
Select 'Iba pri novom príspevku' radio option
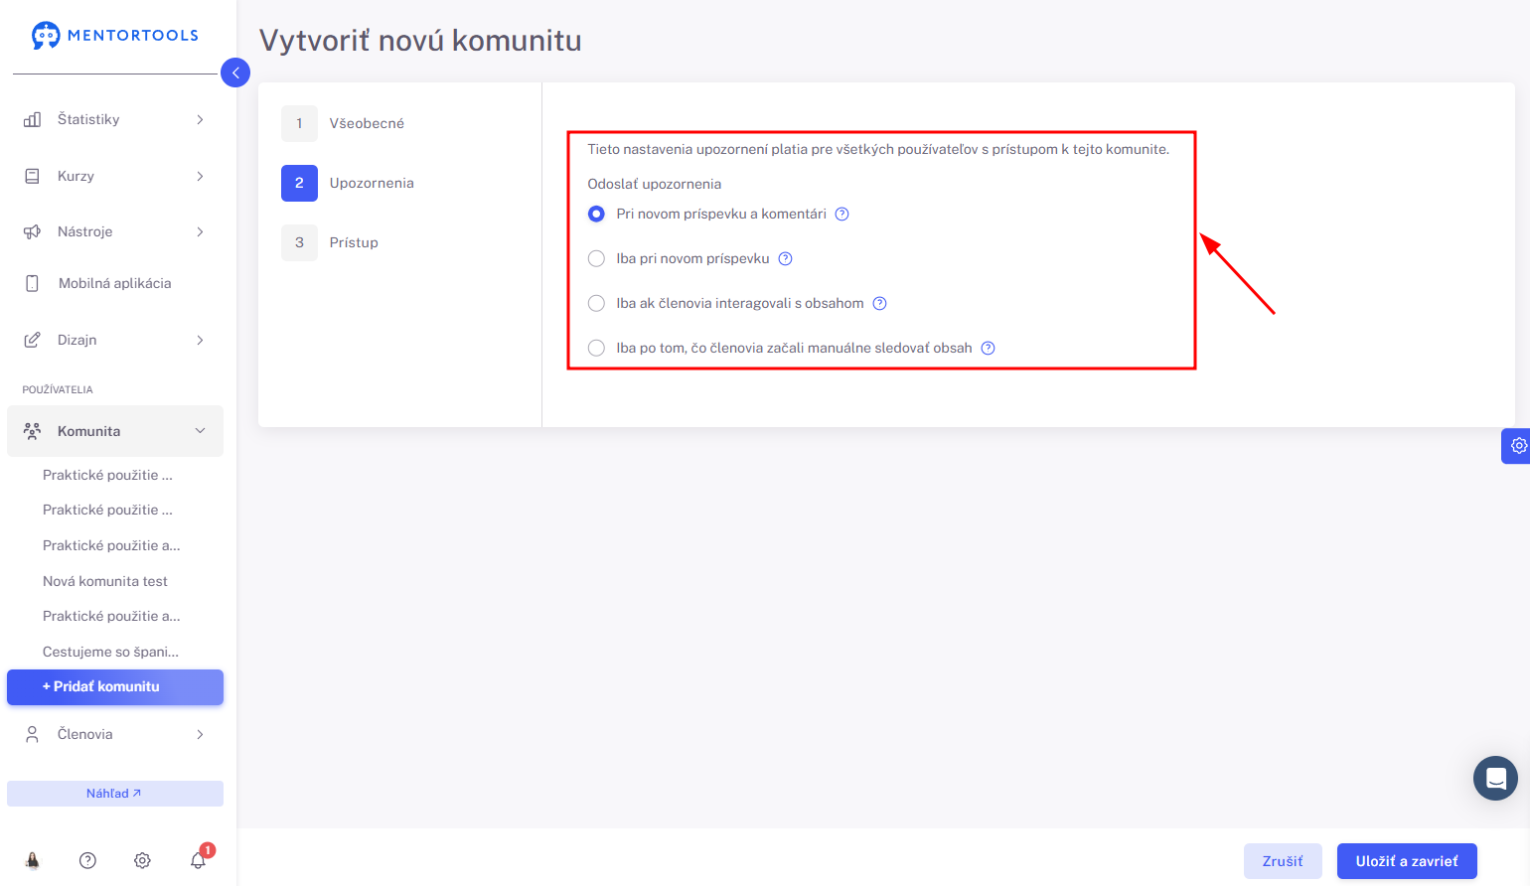596,258
